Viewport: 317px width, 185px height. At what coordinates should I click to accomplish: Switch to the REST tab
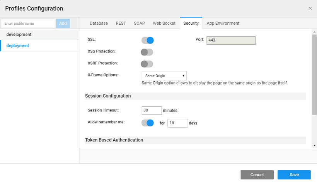[121, 23]
